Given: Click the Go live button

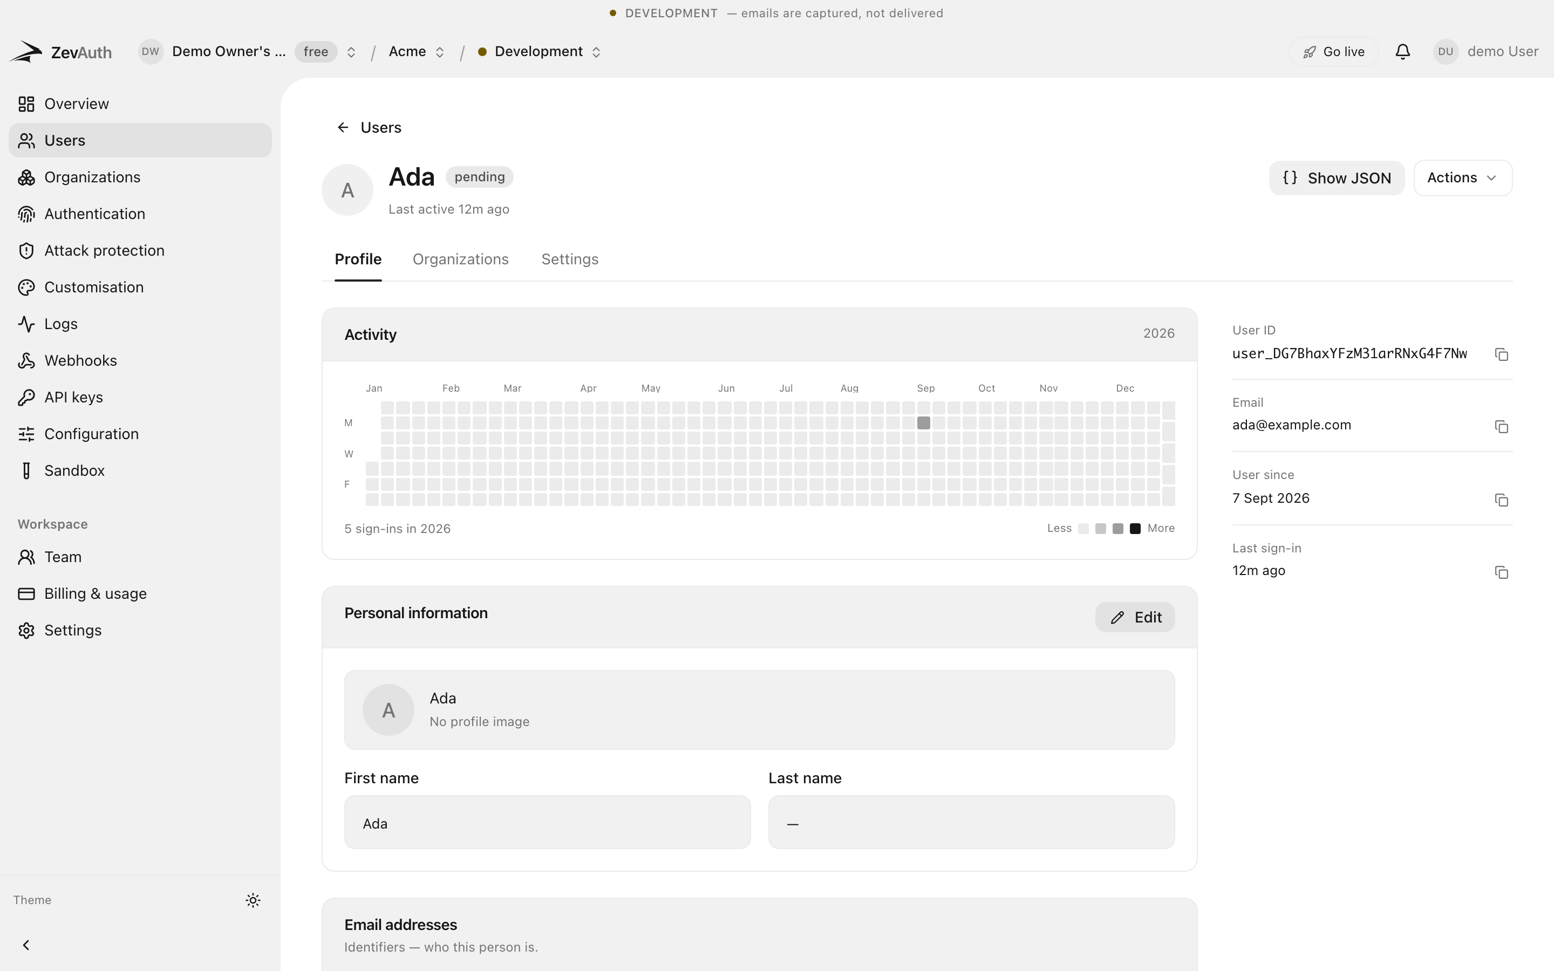Looking at the screenshot, I should (1334, 51).
